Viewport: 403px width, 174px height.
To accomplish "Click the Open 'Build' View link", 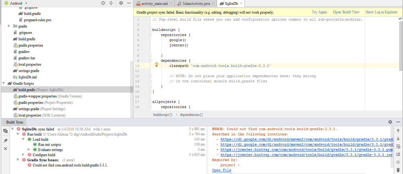I will point(346,12).
